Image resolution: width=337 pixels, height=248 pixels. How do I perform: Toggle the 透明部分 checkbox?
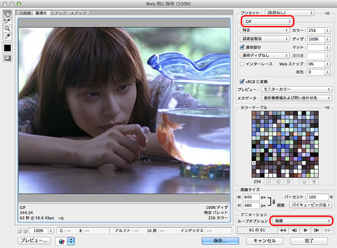click(x=242, y=47)
